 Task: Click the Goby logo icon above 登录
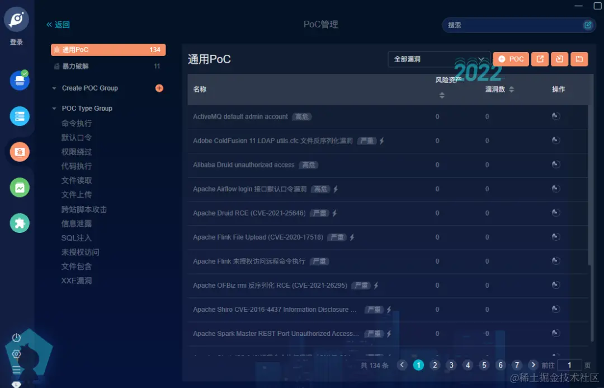[x=16, y=19]
